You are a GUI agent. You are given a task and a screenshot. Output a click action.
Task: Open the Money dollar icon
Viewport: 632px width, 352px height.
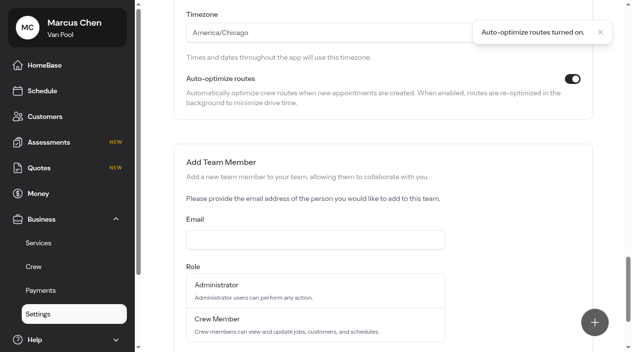tap(18, 194)
